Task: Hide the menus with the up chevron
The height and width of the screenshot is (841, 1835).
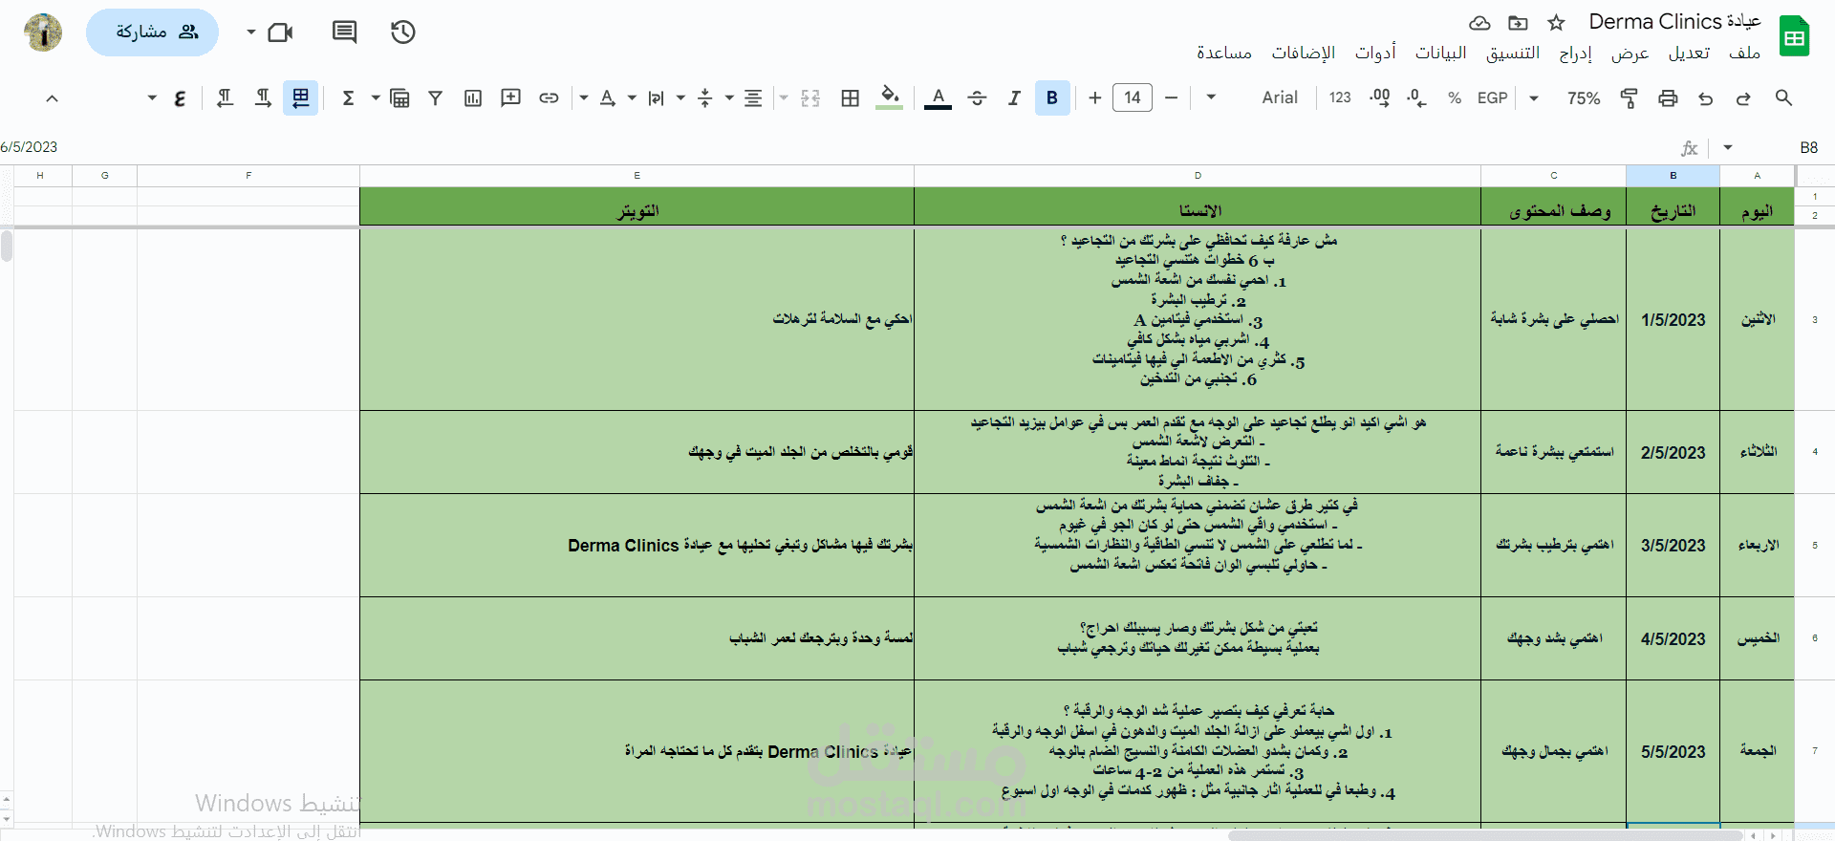Action: (53, 97)
